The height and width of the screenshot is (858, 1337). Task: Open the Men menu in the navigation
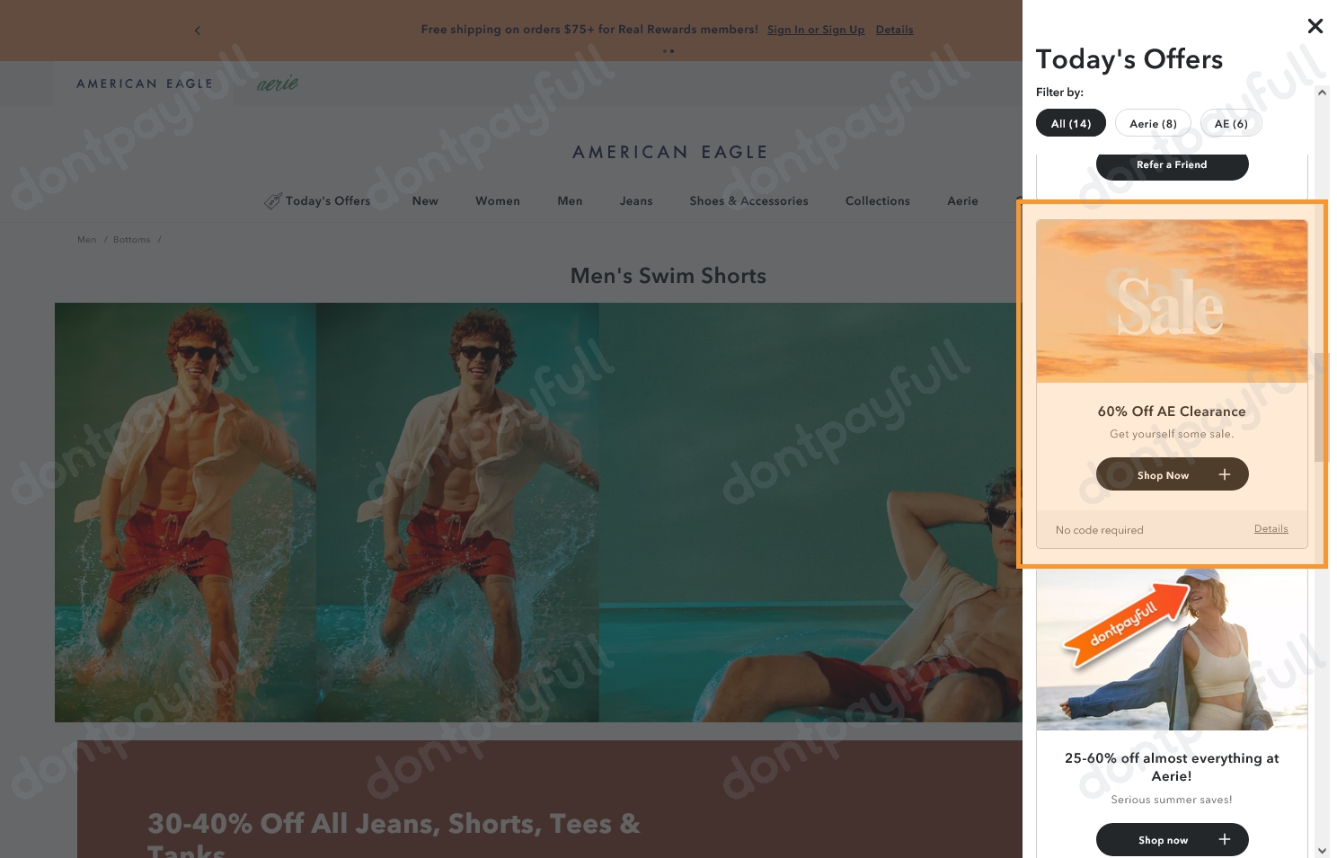click(x=570, y=200)
